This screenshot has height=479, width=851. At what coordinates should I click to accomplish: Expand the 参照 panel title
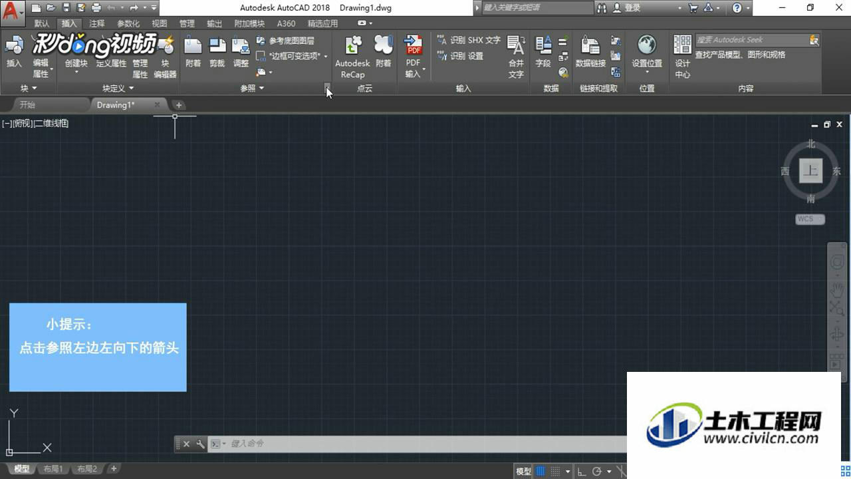[x=252, y=88]
